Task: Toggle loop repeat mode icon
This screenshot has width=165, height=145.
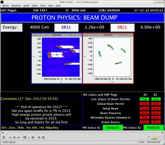Action: pyautogui.click(x=39, y=137)
